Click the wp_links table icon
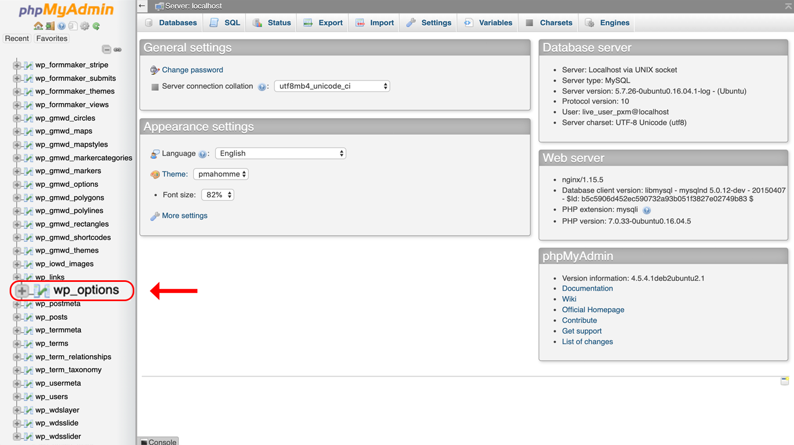The image size is (794, 445). 29,277
